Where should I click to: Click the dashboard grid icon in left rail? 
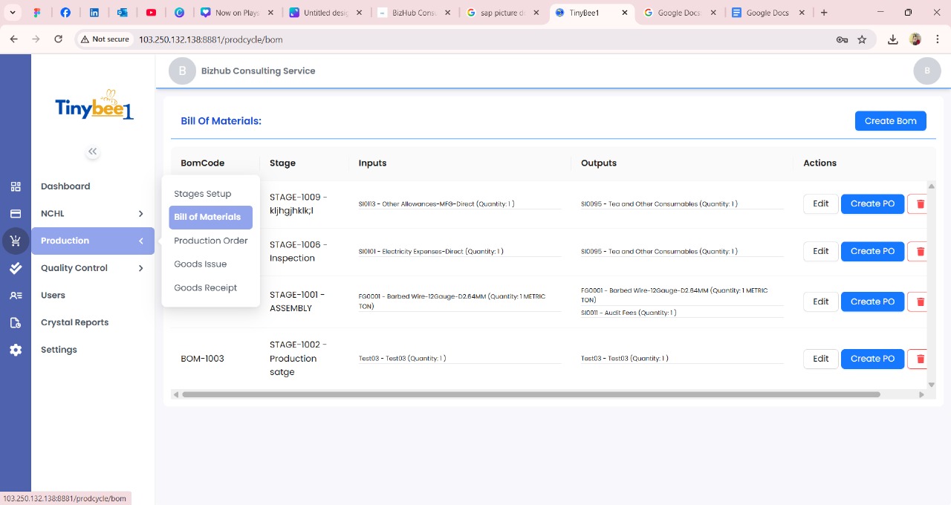(x=16, y=186)
